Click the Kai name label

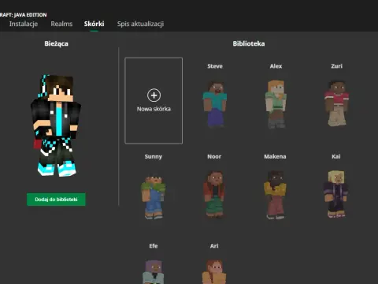coord(336,156)
